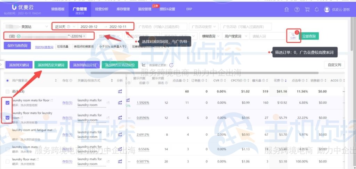Image resolution: width=356 pixels, height=169 pixels.
Task: Click the table horizontal scrollbar
Action: pos(204,73)
